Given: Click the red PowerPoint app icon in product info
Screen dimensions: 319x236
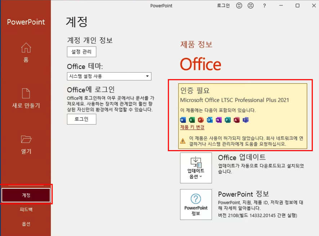Looking at the screenshot, I should pos(201,120).
